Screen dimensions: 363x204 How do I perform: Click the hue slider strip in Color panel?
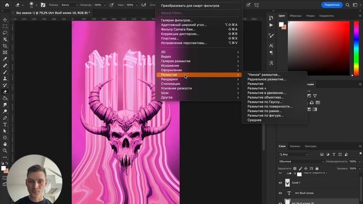click(x=356, y=48)
